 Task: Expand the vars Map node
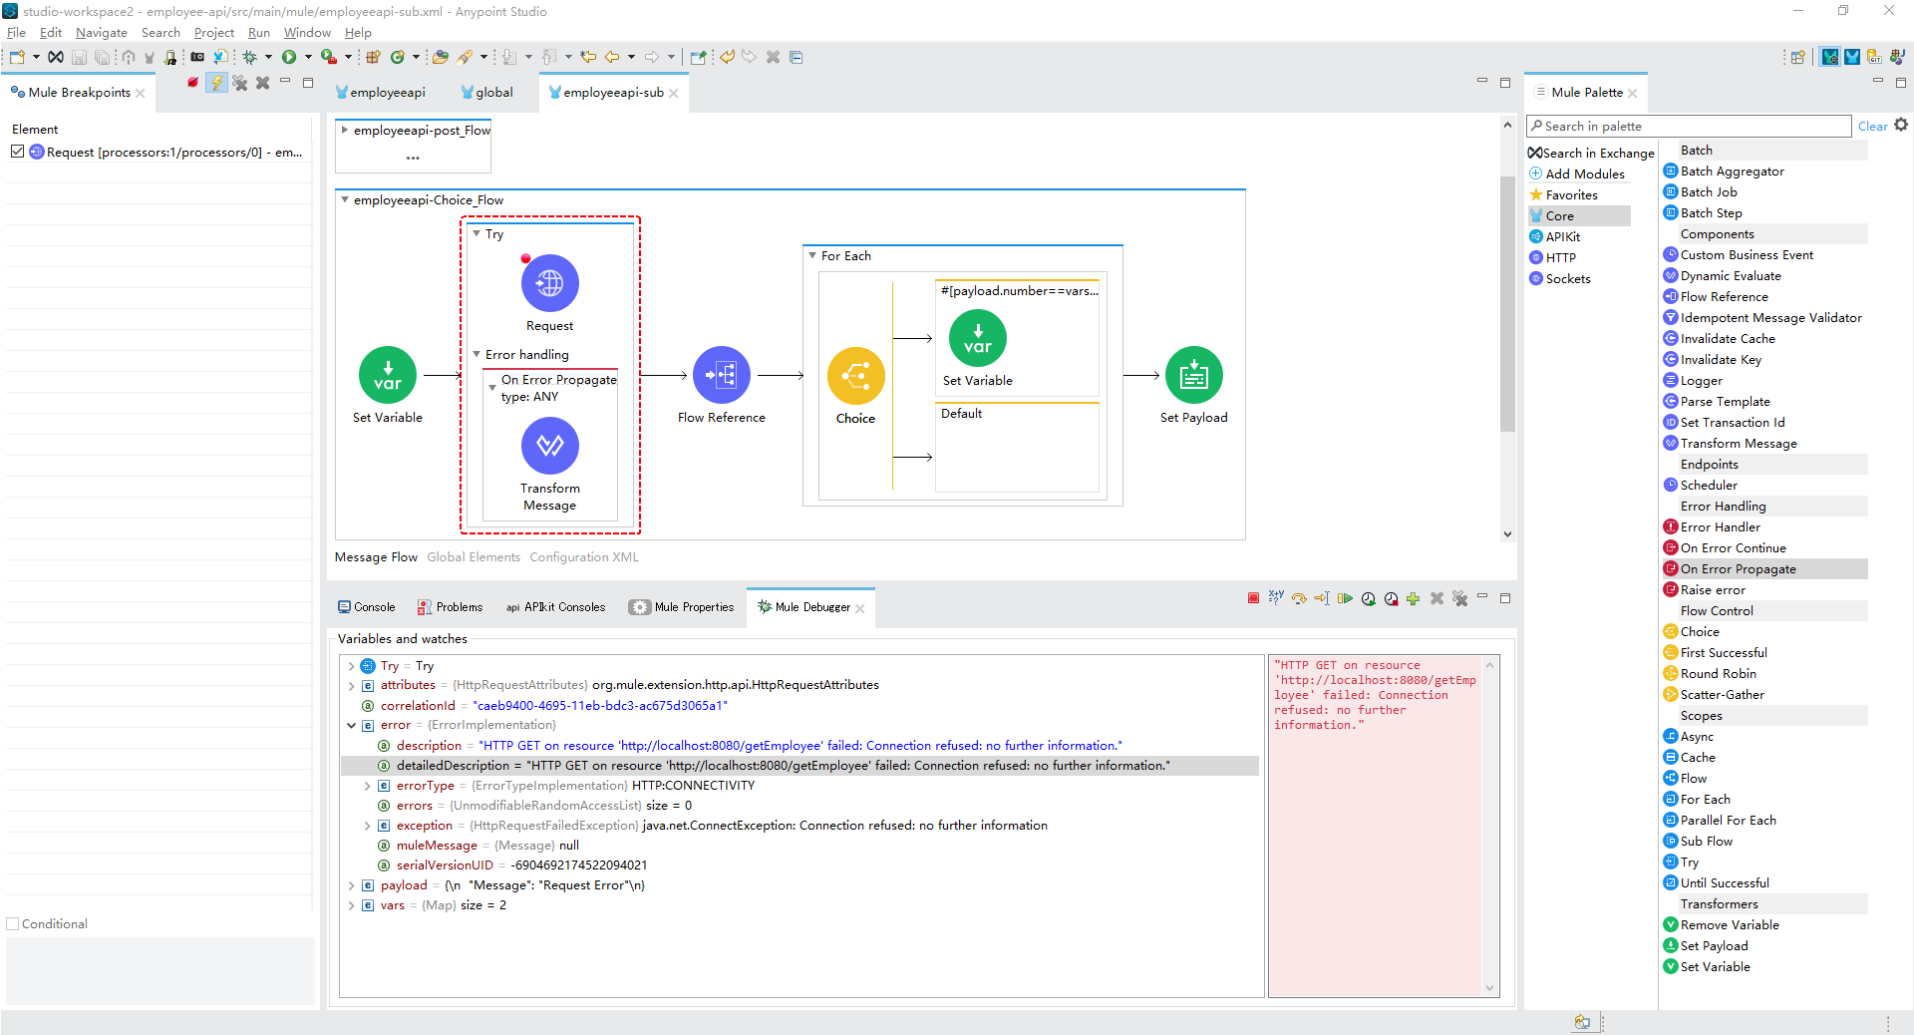coord(351,905)
